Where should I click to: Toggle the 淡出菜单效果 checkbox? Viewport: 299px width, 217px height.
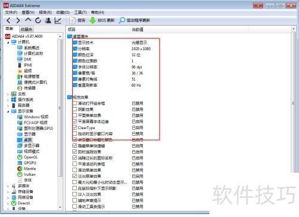click(75, 176)
